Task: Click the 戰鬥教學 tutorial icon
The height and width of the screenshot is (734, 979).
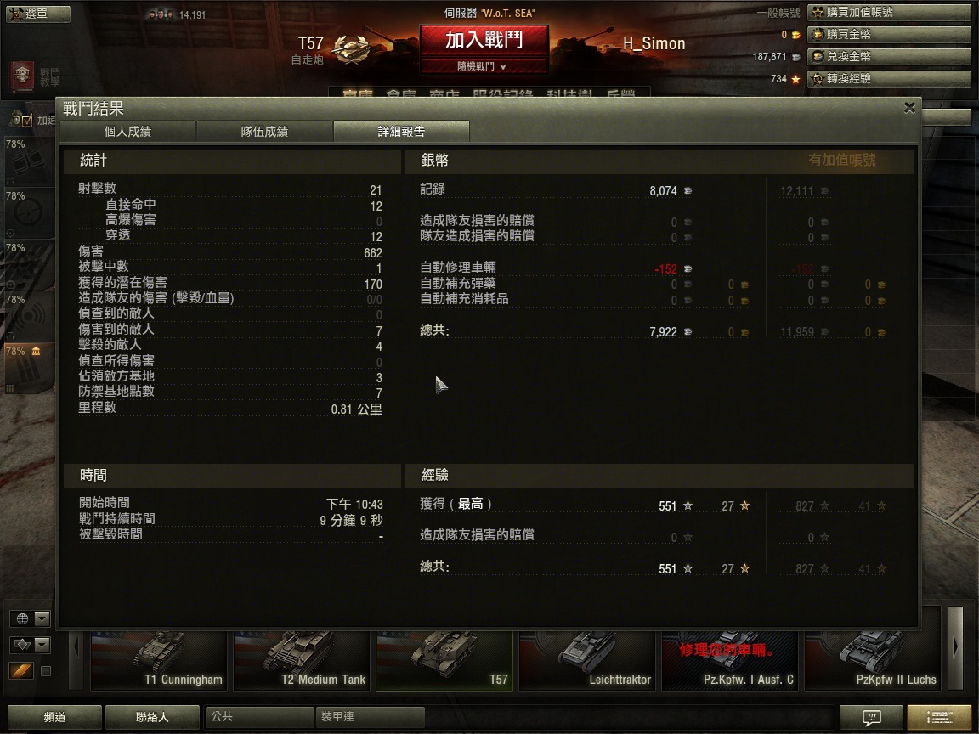Action: pos(22,76)
